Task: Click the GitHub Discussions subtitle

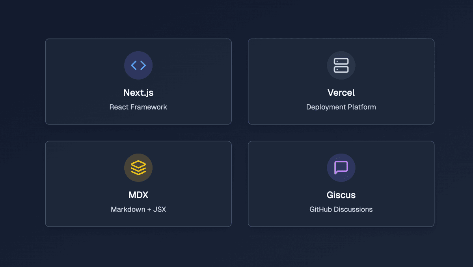Action: pyautogui.click(x=341, y=210)
